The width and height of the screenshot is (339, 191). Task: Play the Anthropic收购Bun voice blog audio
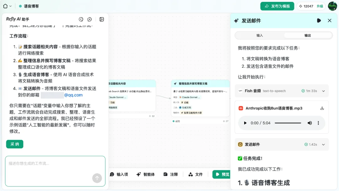pyautogui.click(x=245, y=123)
